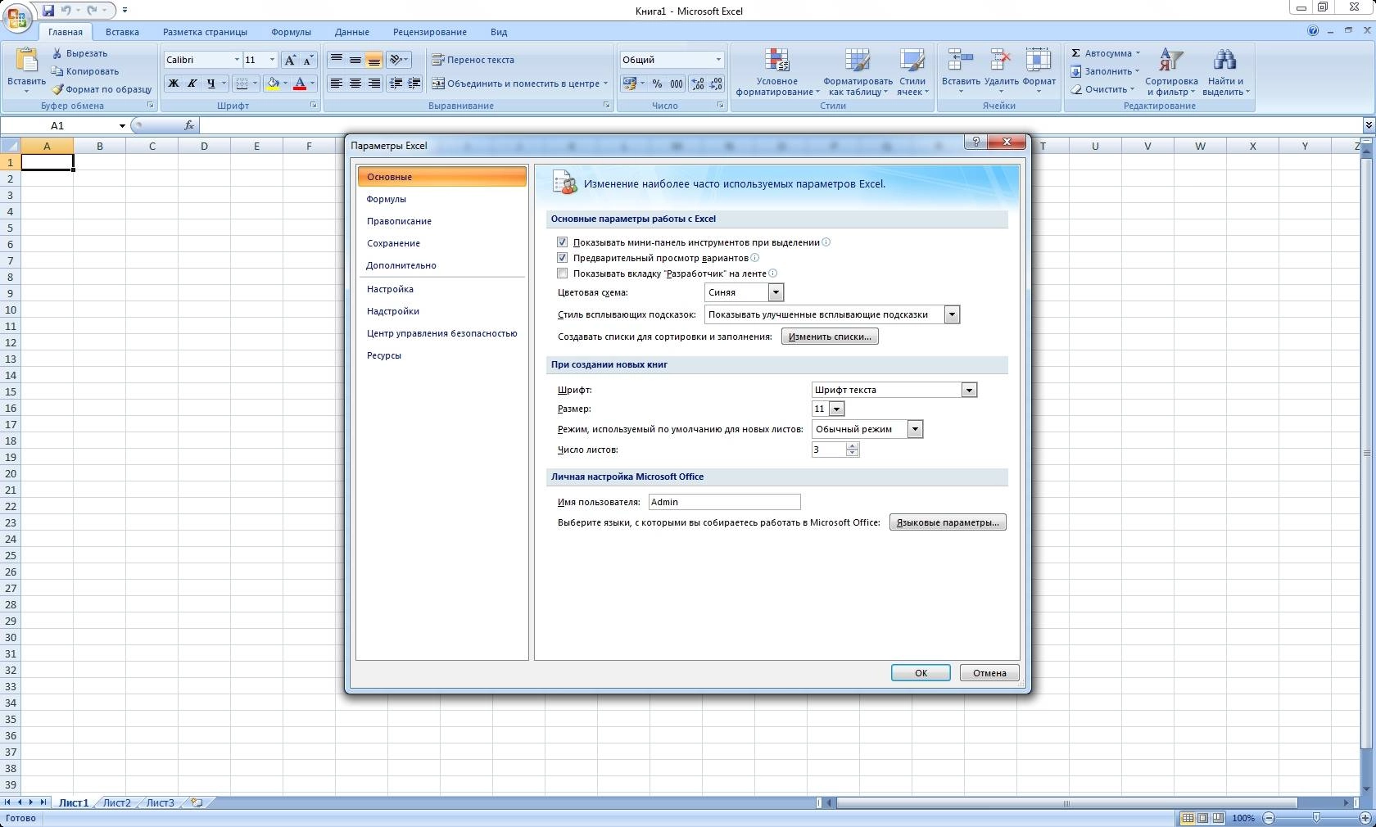Open font size dropdown in dialog
The image size is (1376, 827).
(x=836, y=409)
